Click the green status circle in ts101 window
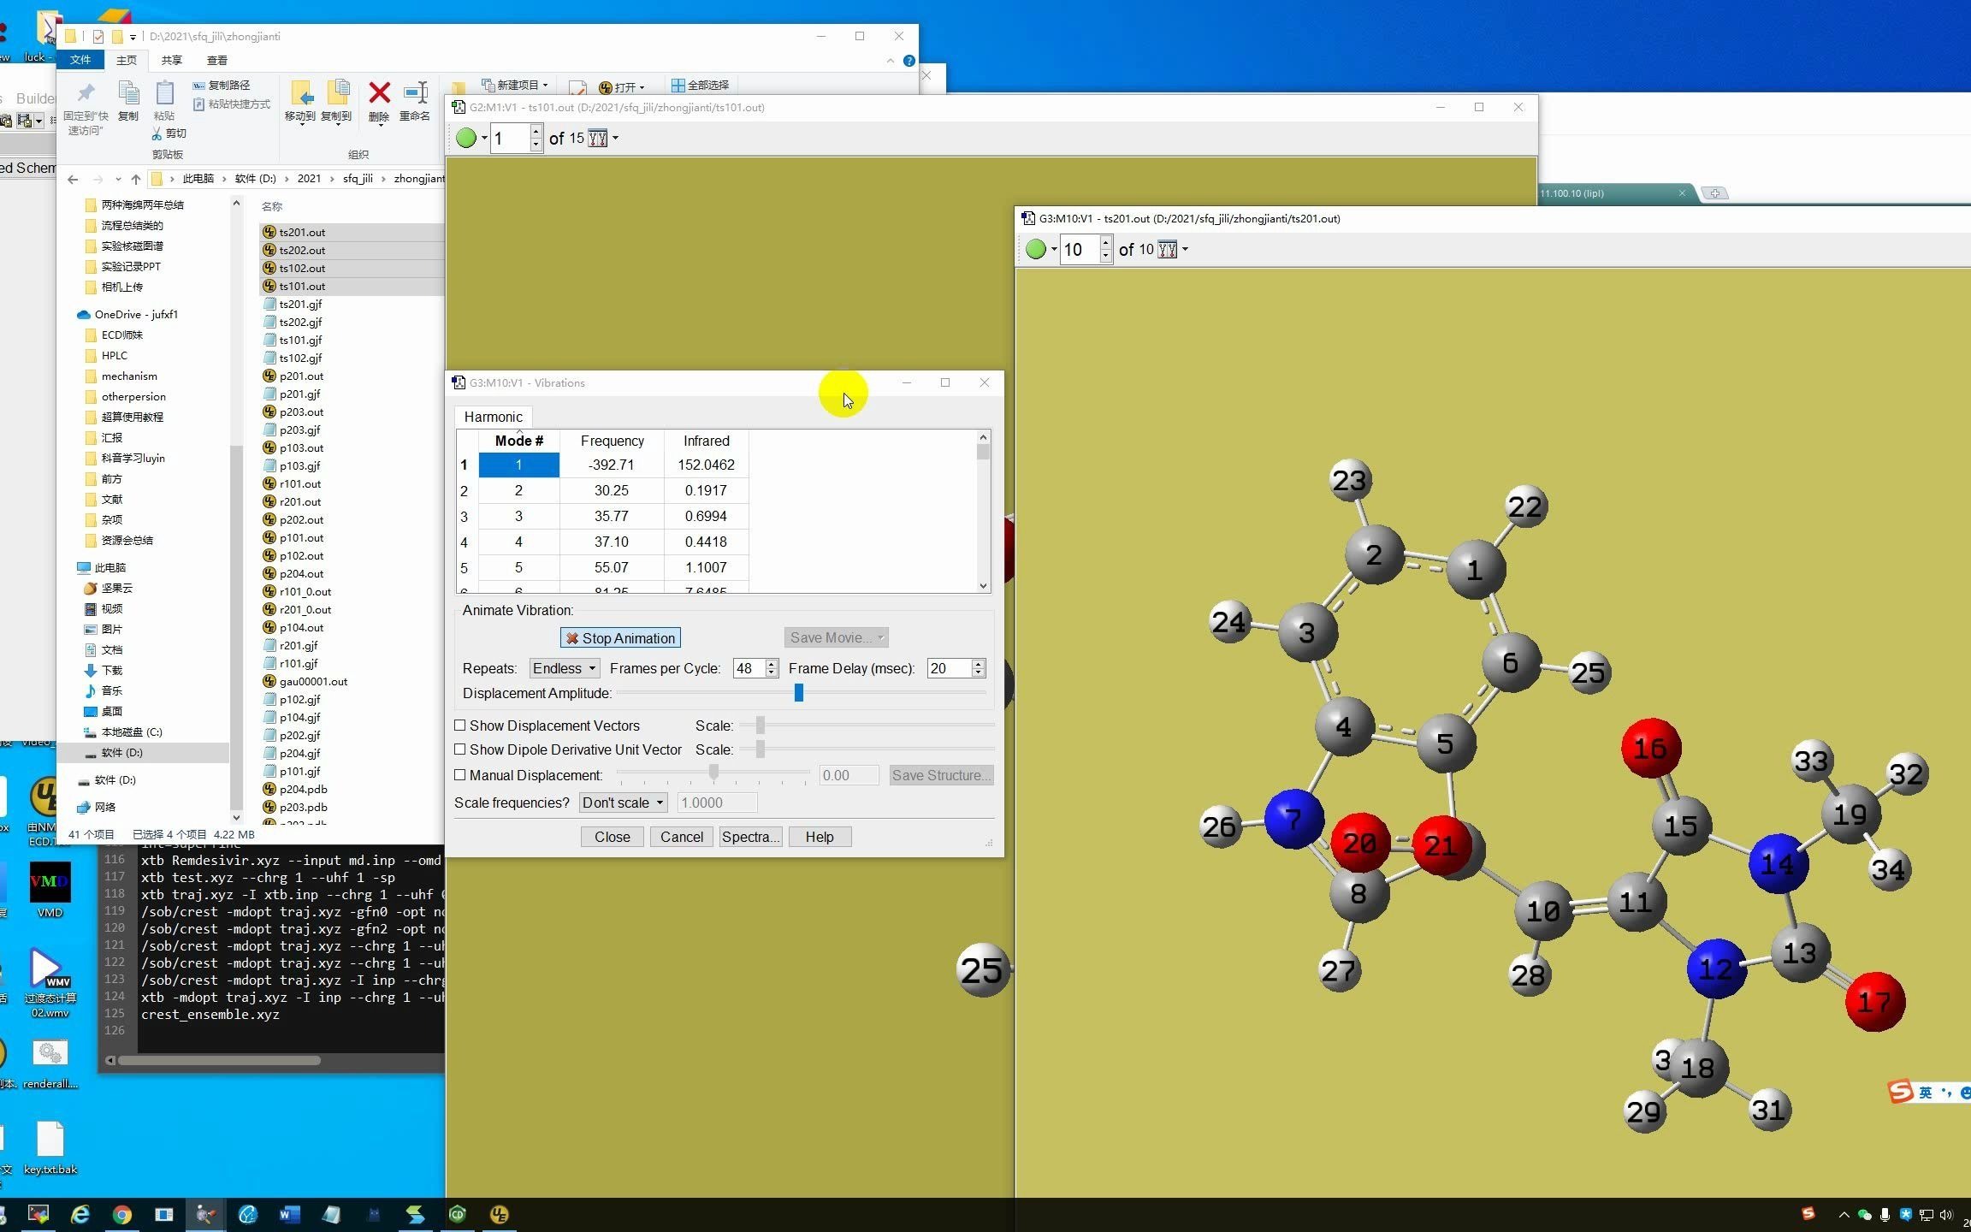 (x=466, y=139)
